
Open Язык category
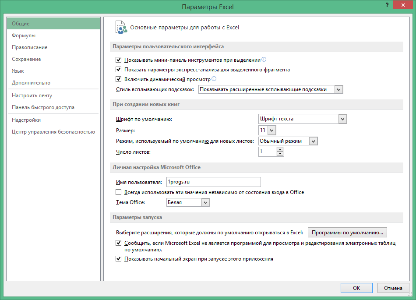point(53,71)
